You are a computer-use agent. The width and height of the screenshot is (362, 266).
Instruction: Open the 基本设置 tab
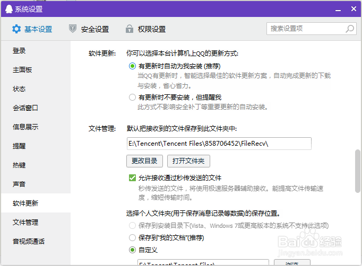(32, 29)
